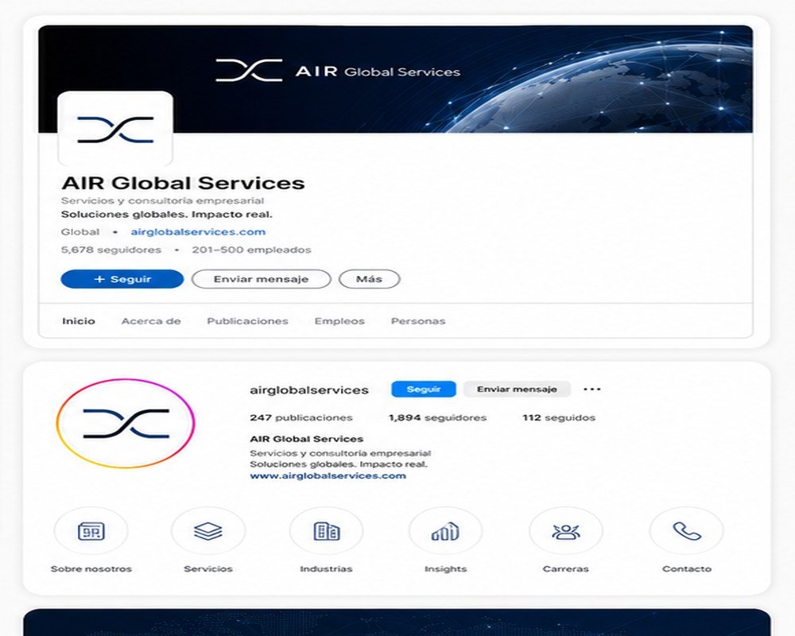This screenshot has height=636, width=795.
Task: Open the Carreras people highlight
Action: point(566,531)
